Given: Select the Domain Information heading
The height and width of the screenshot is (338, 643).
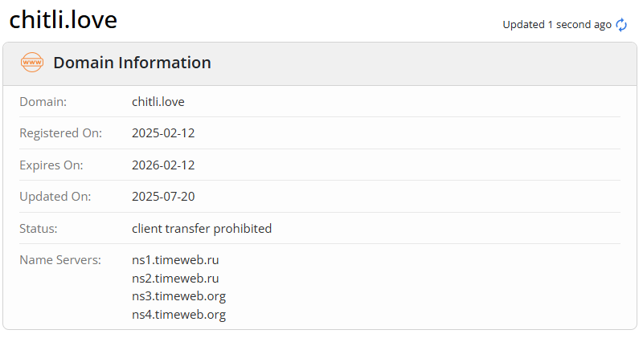Looking at the screenshot, I should tap(132, 63).
